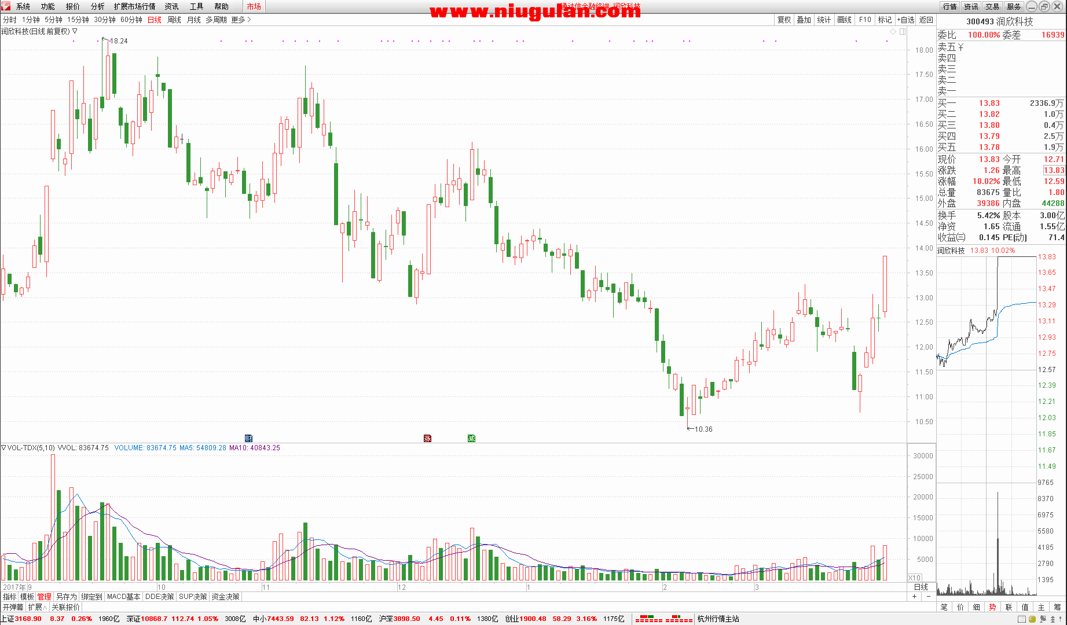Click the red 涨 marker on chart timeline
The width and height of the screenshot is (1067, 625).
[427, 438]
